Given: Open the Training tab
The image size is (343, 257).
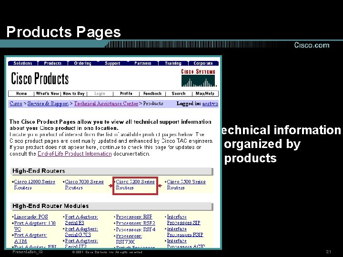Looking at the screenshot, I should [x=173, y=63].
